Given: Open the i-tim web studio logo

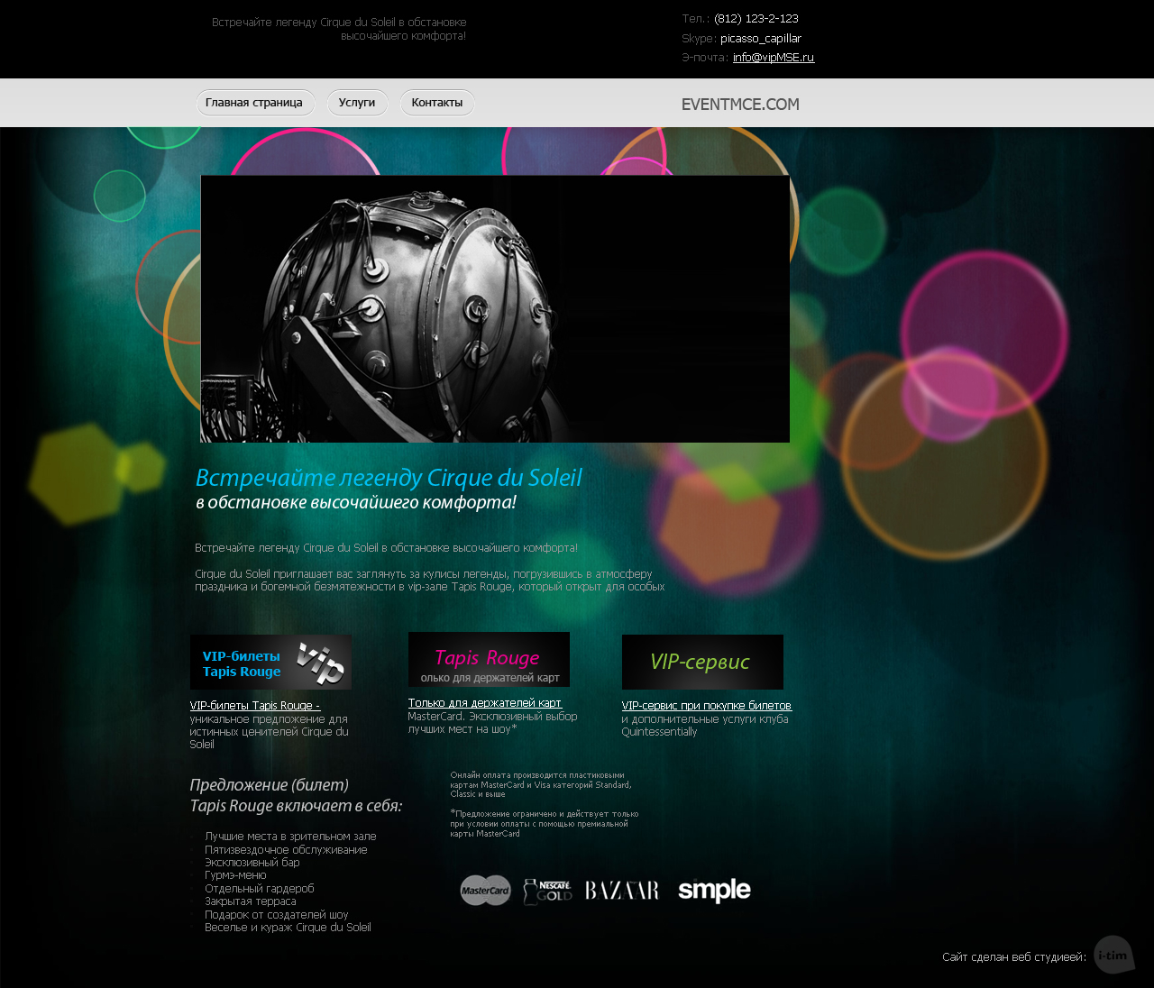Looking at the screenshot, I should click(1114, 956).
